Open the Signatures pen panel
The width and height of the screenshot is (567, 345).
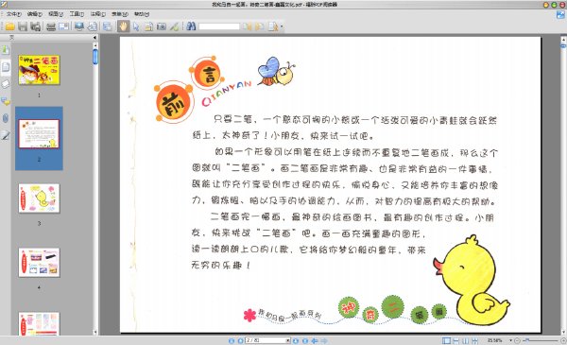point(6,135)
